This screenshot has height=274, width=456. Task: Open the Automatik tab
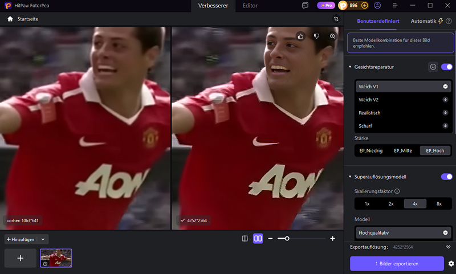(424, 21)
